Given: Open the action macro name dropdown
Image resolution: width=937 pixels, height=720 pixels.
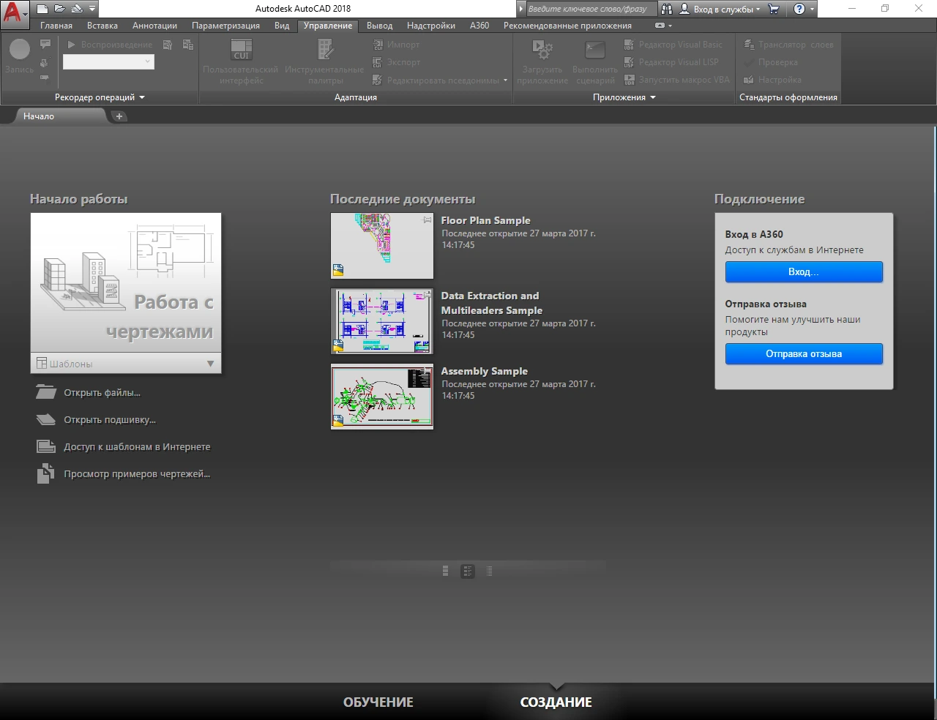Looking at the screenshot, I should (x=108, y=62).
